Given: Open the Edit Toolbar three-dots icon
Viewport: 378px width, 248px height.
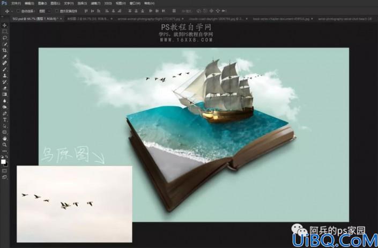Looking at the screenshot, I should 5,151.
